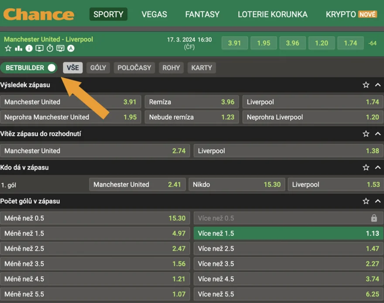The height and width of the screenshot is (303, 384).
Task: Favorite Vítěz zápasu do rozhodnutí market
Action: click(x=366, y=134)
